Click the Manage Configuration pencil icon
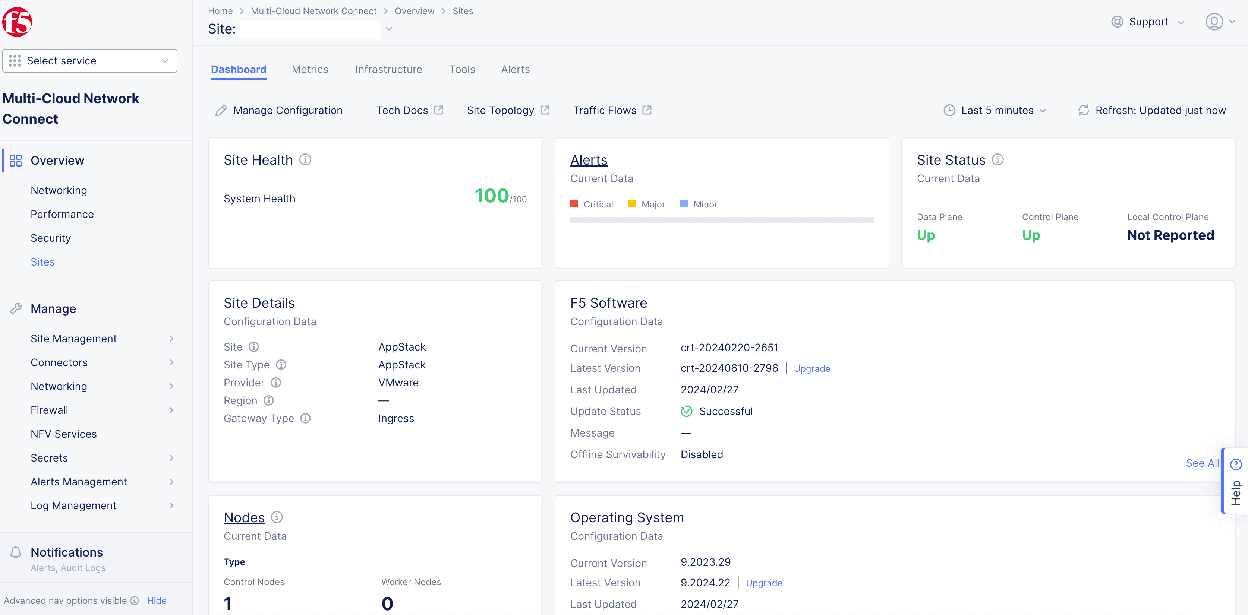 pyautogui.click(x=221, y=110)
